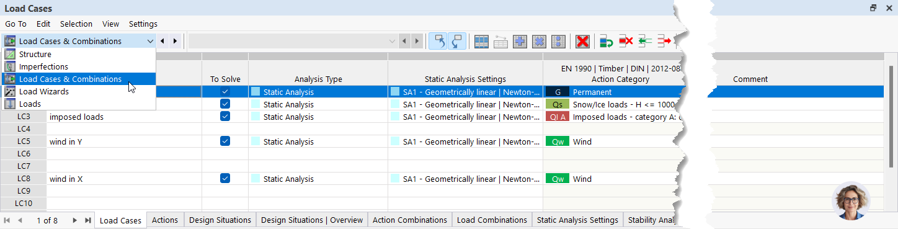Viewport: 898px width, 229px height.
Task: Uncheck To Solve for the Snow/Ice row
Action: 225,104
